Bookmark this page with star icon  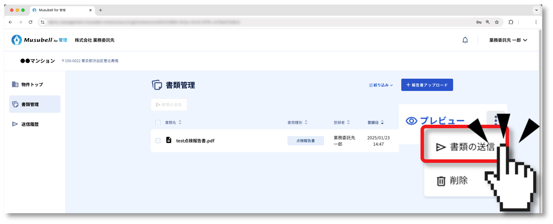pos(497,22)
